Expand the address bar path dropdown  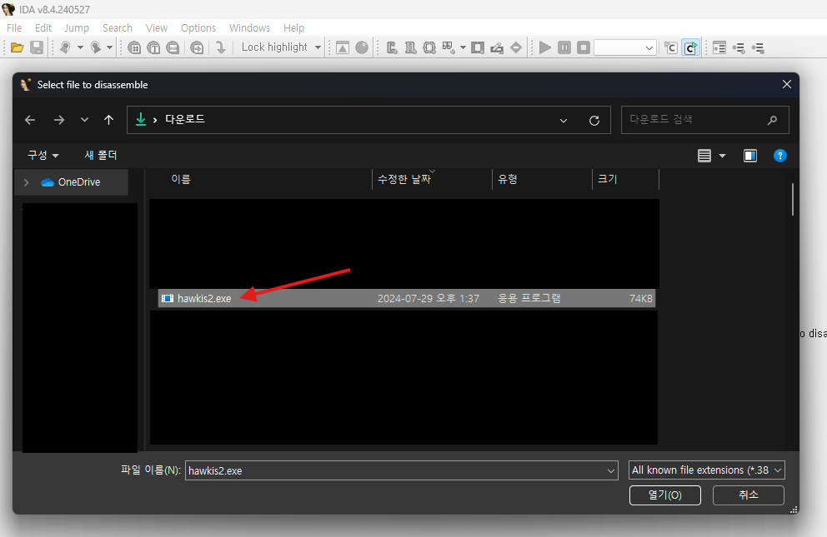coord(563,119)
